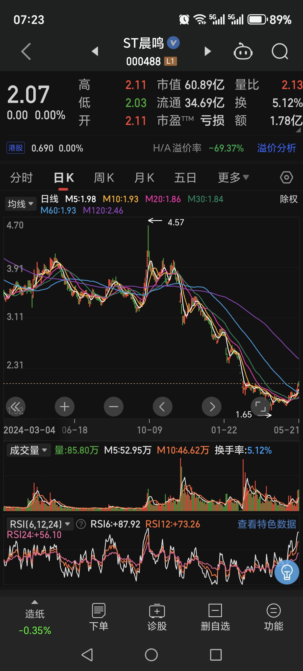
Task: Open the 查看特色数据 link
Action: 267,524
